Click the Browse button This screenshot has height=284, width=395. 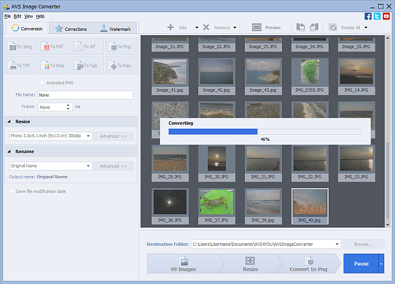(x=363, y=244)
